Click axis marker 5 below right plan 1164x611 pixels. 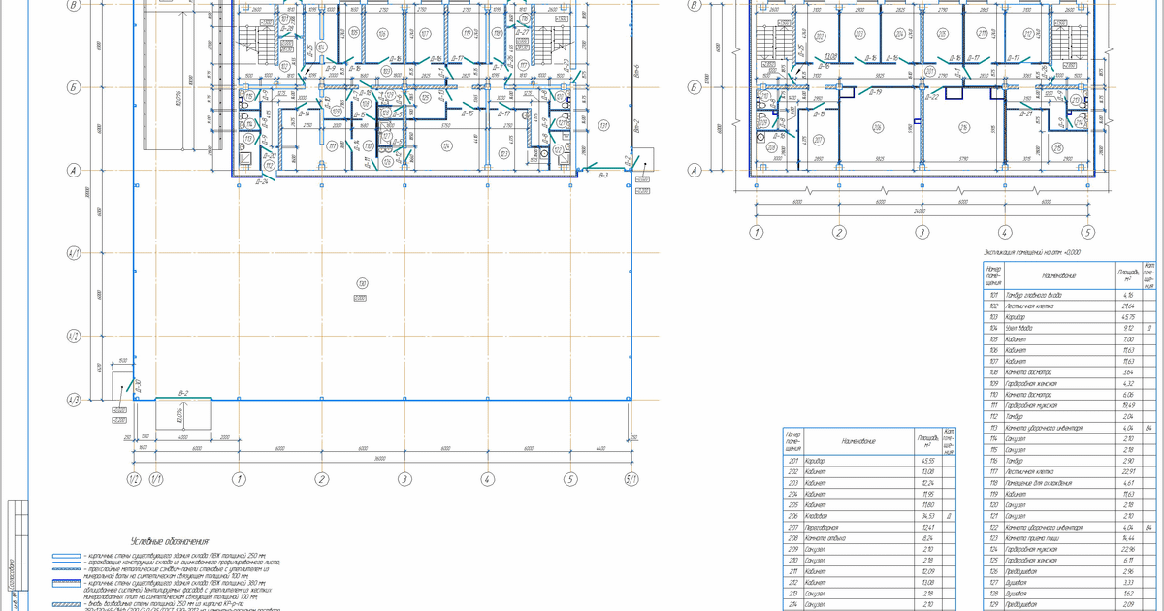click(1088, 233)
